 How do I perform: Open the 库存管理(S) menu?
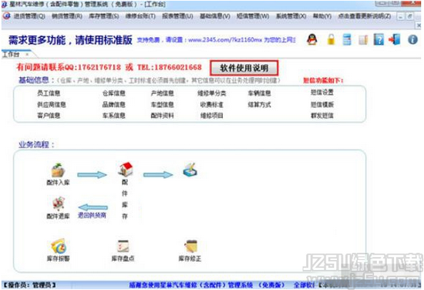104,16
